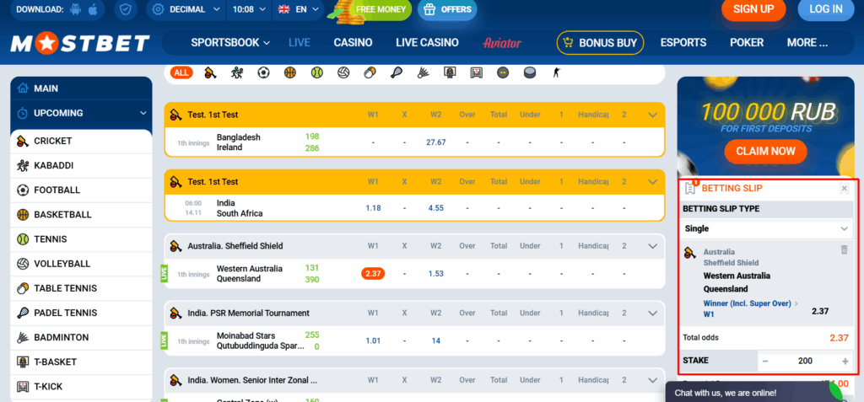This screenshot has height=402, width=864.
Task: Click cricket icon in Australia Sheffield Shield header
Action: coord(175,246)
